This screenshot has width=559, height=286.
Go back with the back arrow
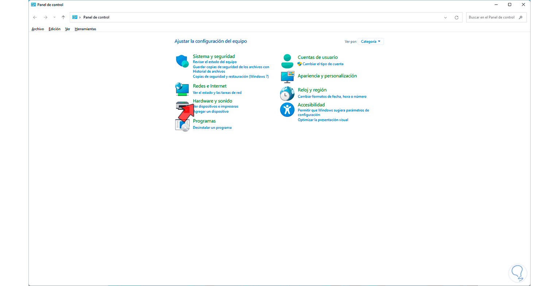coord(35,17)
